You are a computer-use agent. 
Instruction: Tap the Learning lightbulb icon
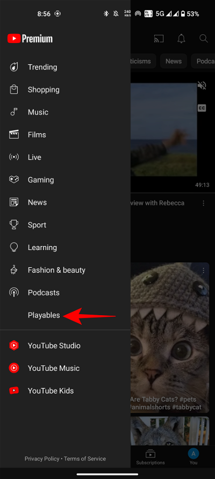(13, 247)
